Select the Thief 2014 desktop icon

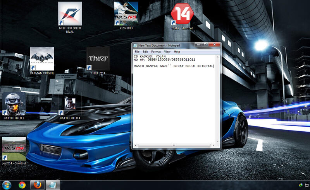click(x=98, y=59)
